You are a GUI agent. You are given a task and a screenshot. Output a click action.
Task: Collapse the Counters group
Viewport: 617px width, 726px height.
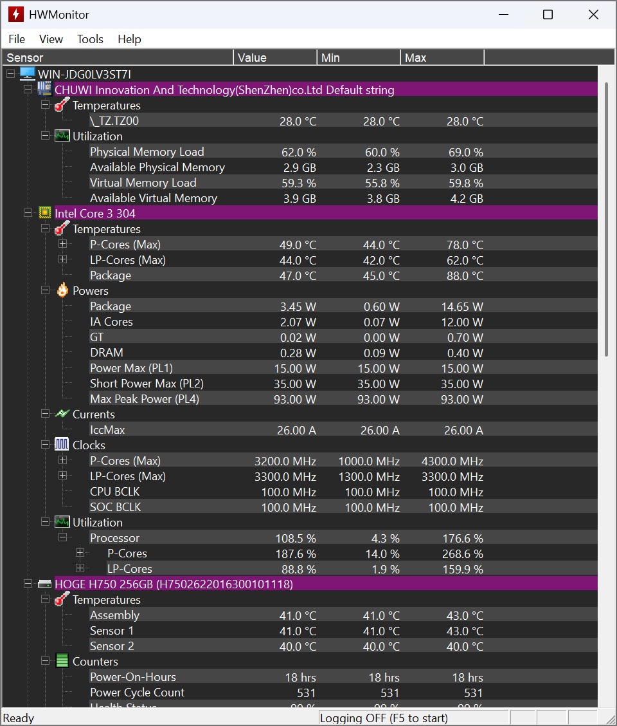tap(46, 661)
